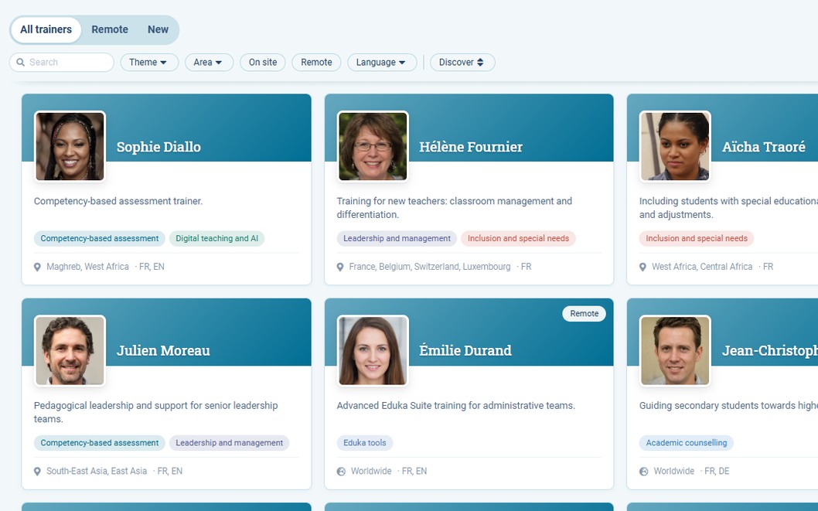Click Aïcha Traoré's Inclusion and special needs tag
Viewport: 818px width, 511px height.
click(697, 238)
